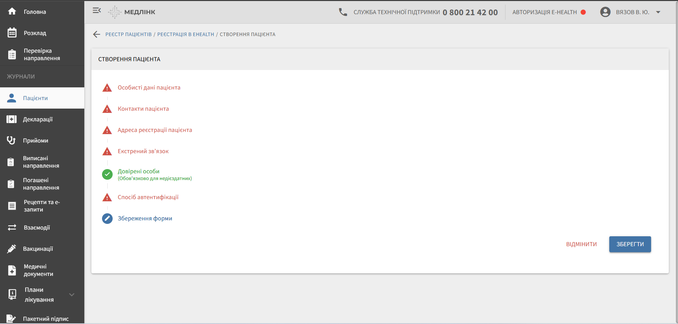This screenshot has height=324, width=678.
Task: Click the back arrow icon in breadcrumbs
Action: [x=97, y=34]
